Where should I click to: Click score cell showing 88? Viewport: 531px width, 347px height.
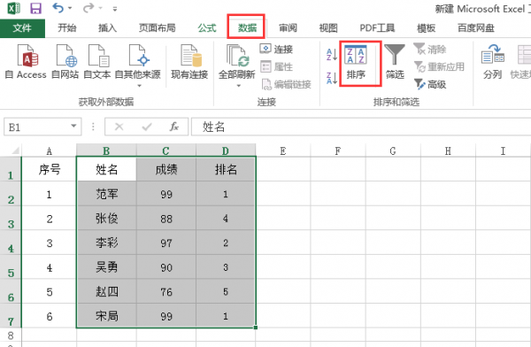(166, 219)
